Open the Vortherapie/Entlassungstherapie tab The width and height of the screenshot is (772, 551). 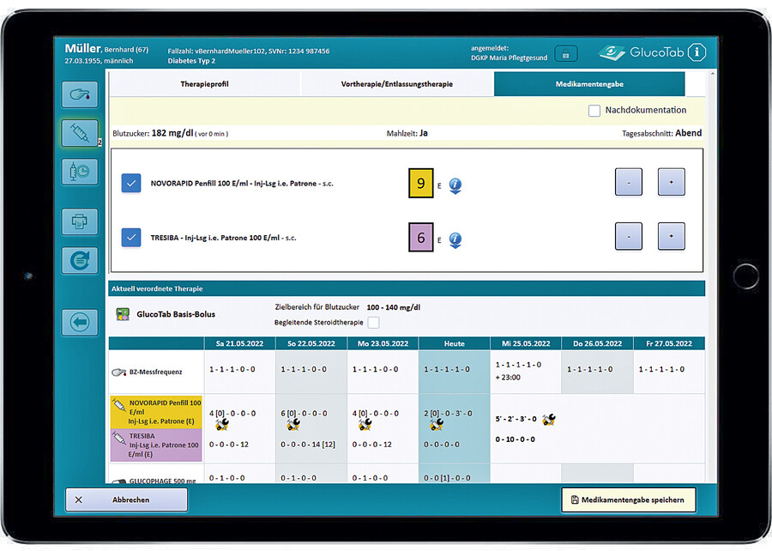pos(396,84)
